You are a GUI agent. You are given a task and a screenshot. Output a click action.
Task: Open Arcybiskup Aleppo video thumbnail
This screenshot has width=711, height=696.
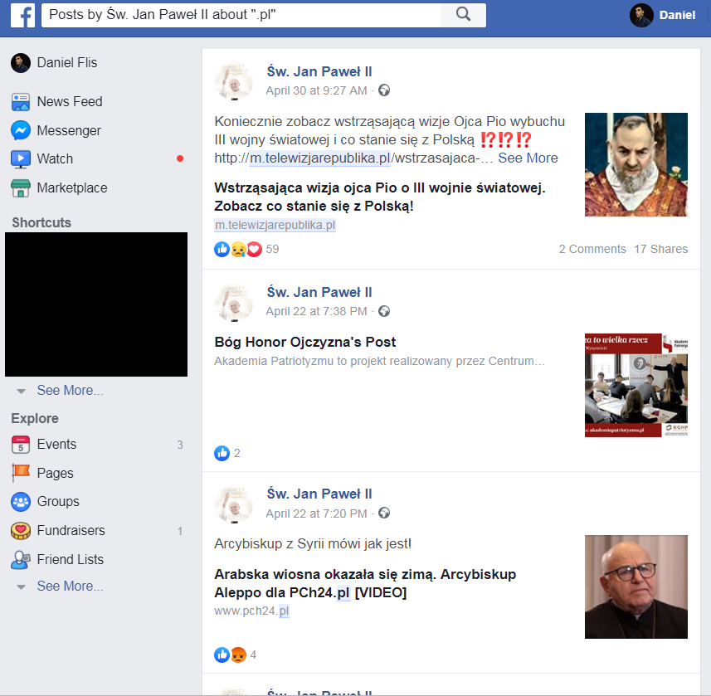pyautogui.click(x=636, y=586)
